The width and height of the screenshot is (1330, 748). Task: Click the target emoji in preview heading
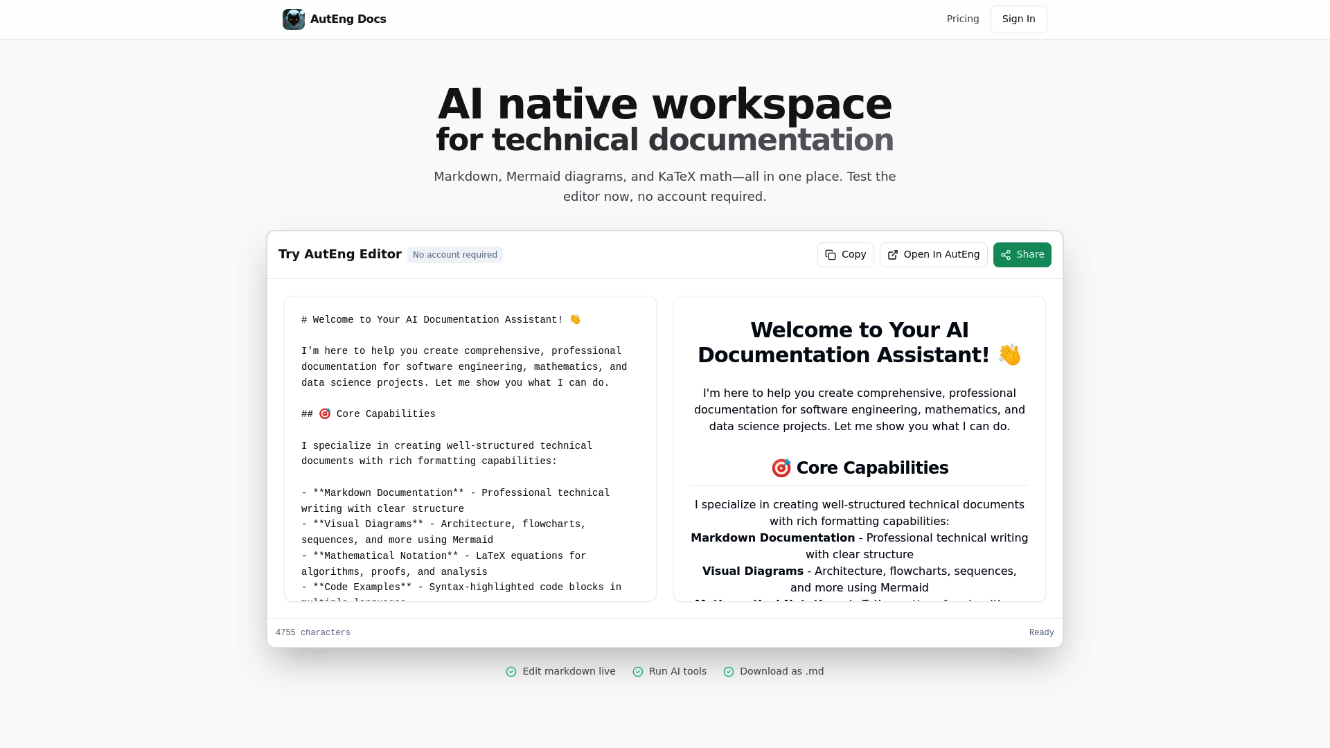click(781, 468)
